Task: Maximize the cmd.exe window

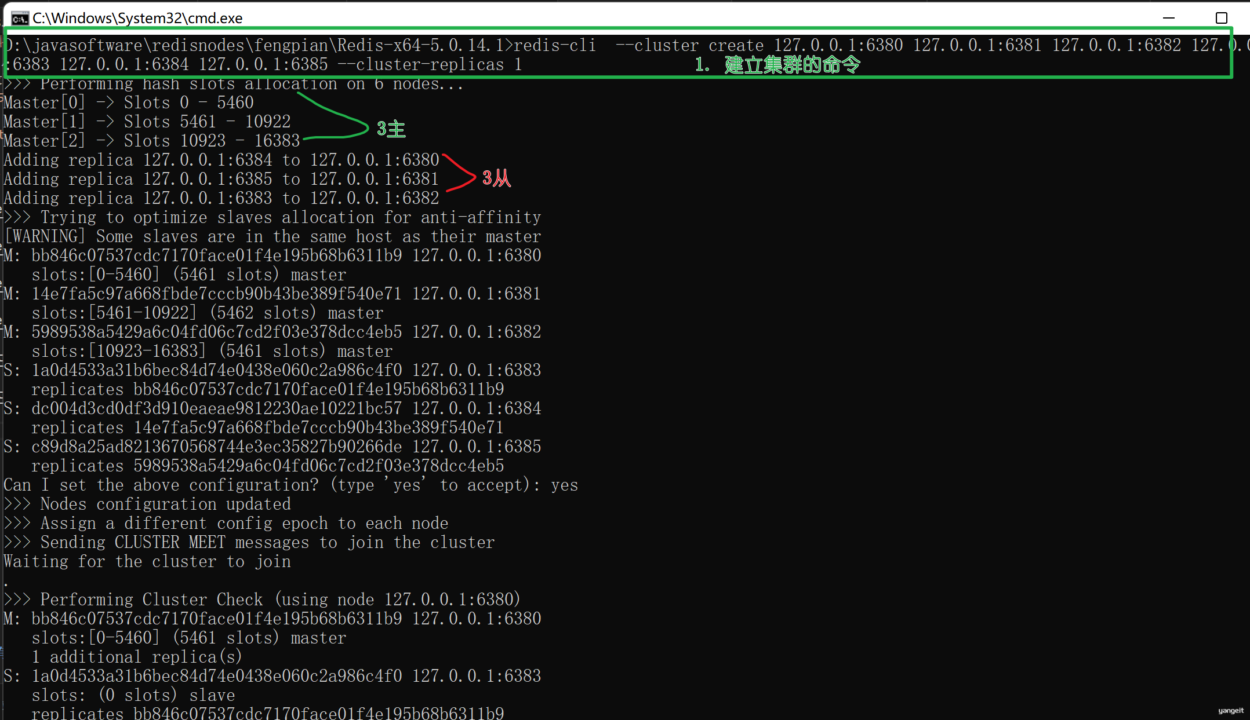Action: pos(1222,18)
